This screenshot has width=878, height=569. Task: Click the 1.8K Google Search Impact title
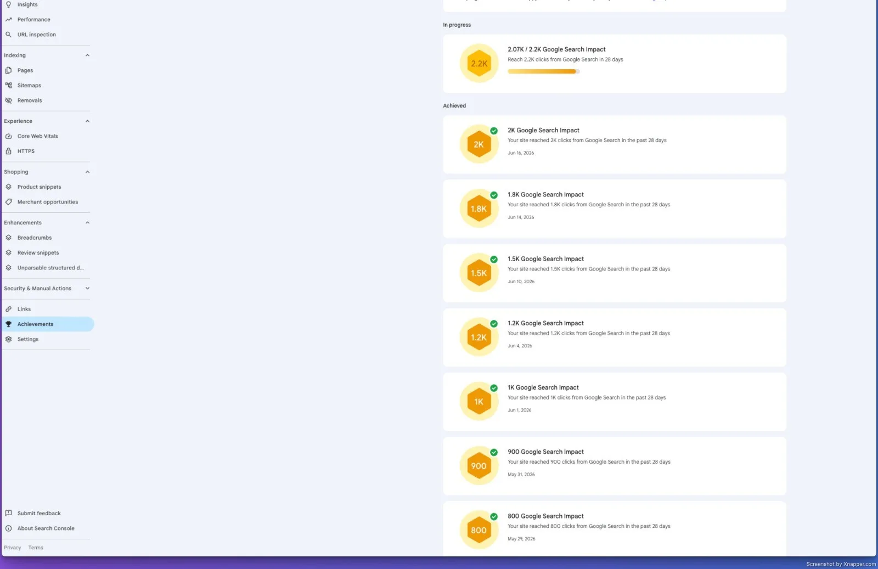pos(545,195)
